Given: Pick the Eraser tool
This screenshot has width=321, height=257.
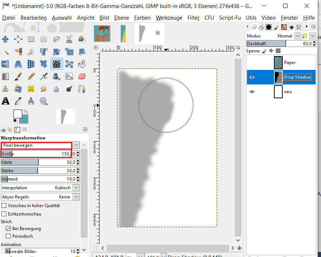Looking at the screenshot, I should (x=82, y=76).
